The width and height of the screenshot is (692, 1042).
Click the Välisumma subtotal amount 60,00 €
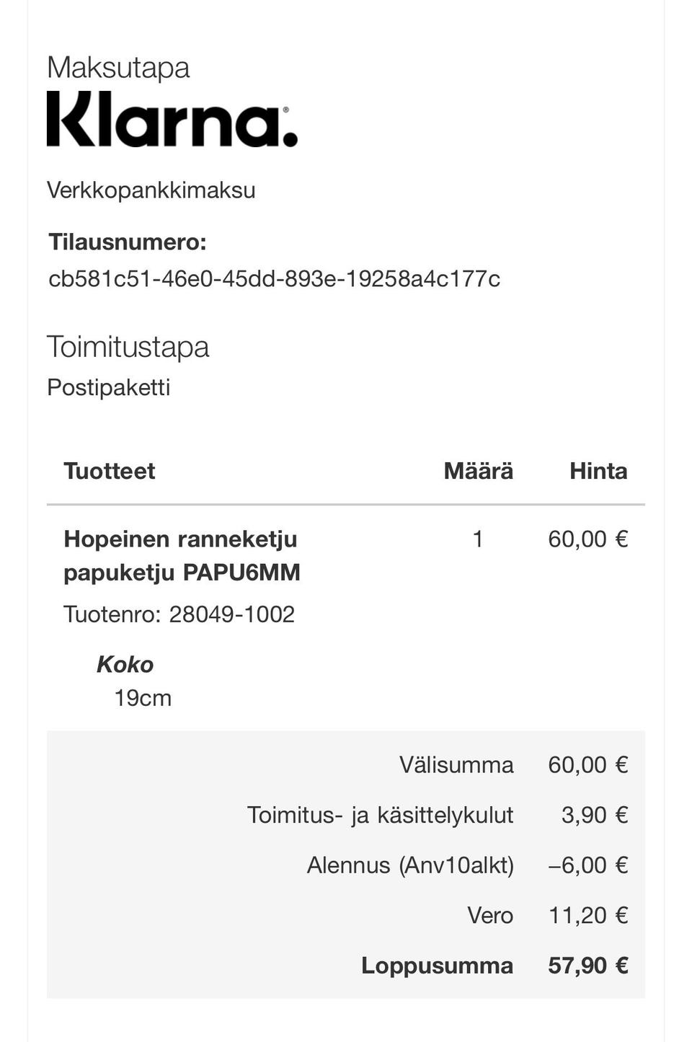pyautogui.click(x=587, y=764)
